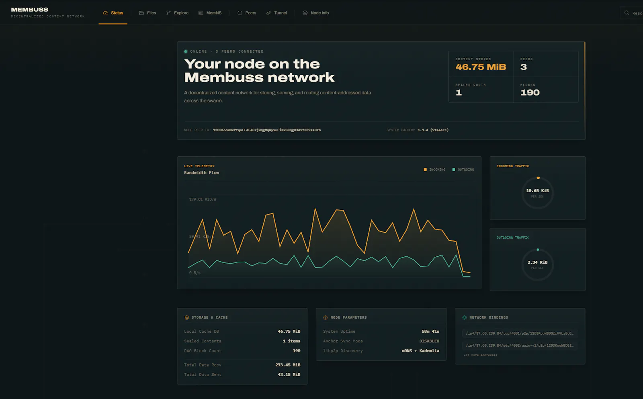Click the search resources field
Image resolution: width=643 pixels, height=399 pixels.
coord(632,13)
